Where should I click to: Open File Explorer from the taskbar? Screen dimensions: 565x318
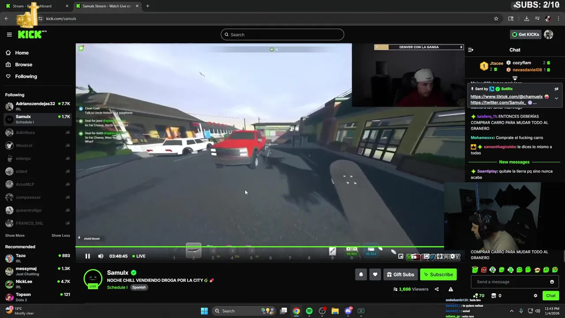(x=335, y=311)
